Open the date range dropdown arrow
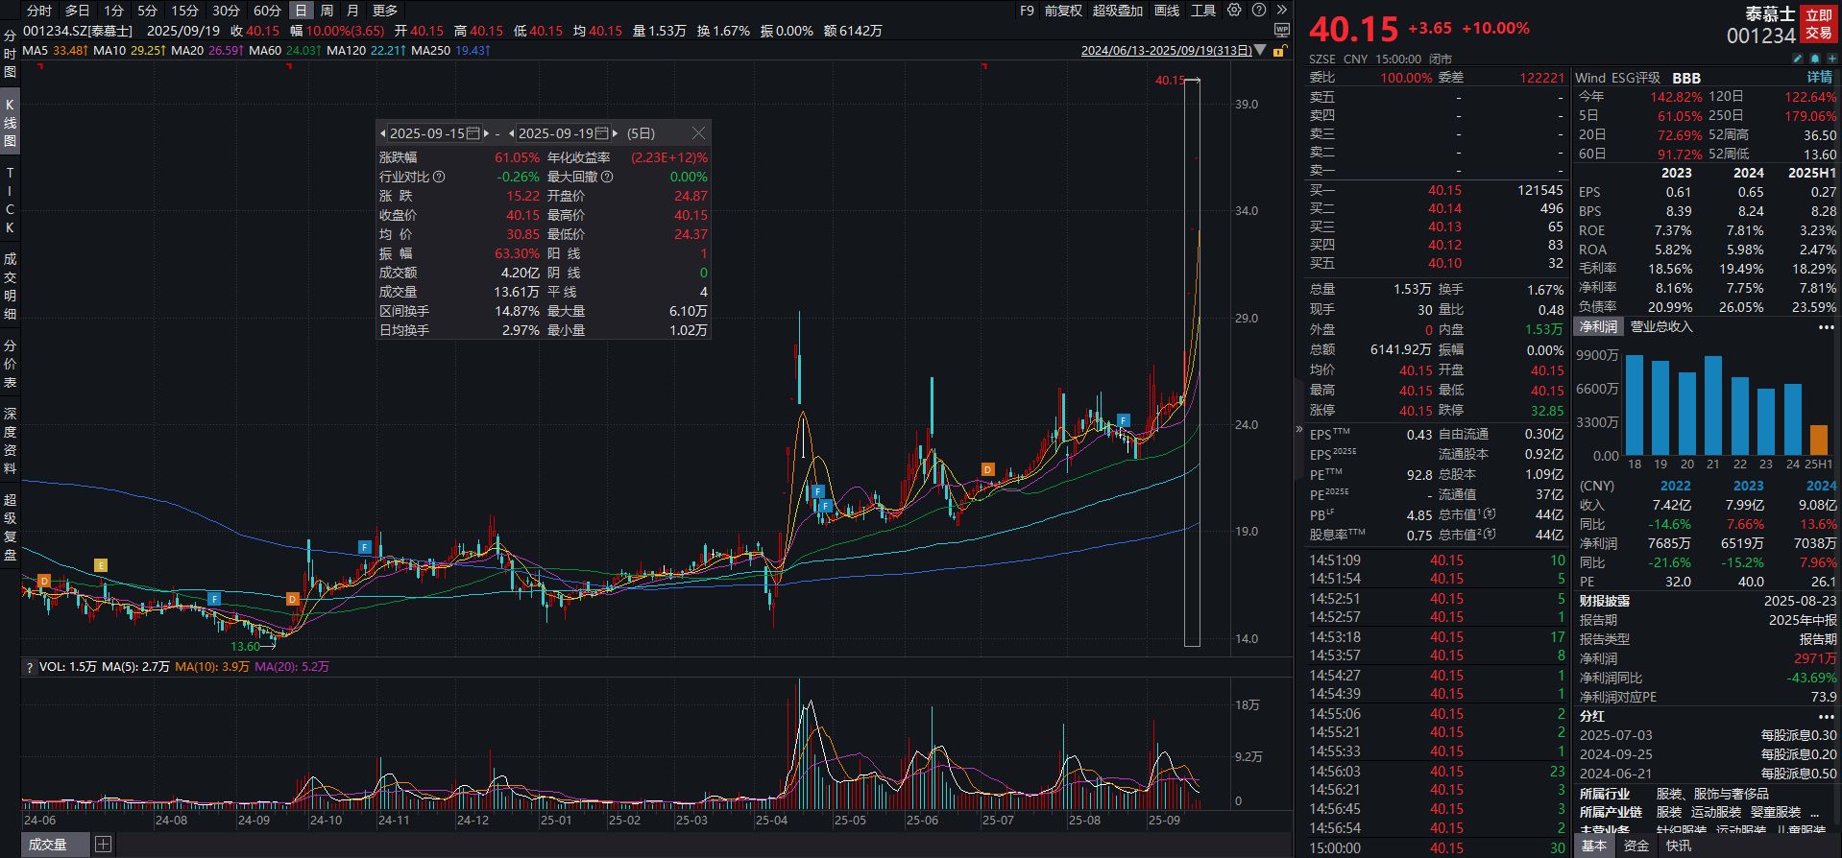This screenshot has width=1842, height=858. [1260, 51]
